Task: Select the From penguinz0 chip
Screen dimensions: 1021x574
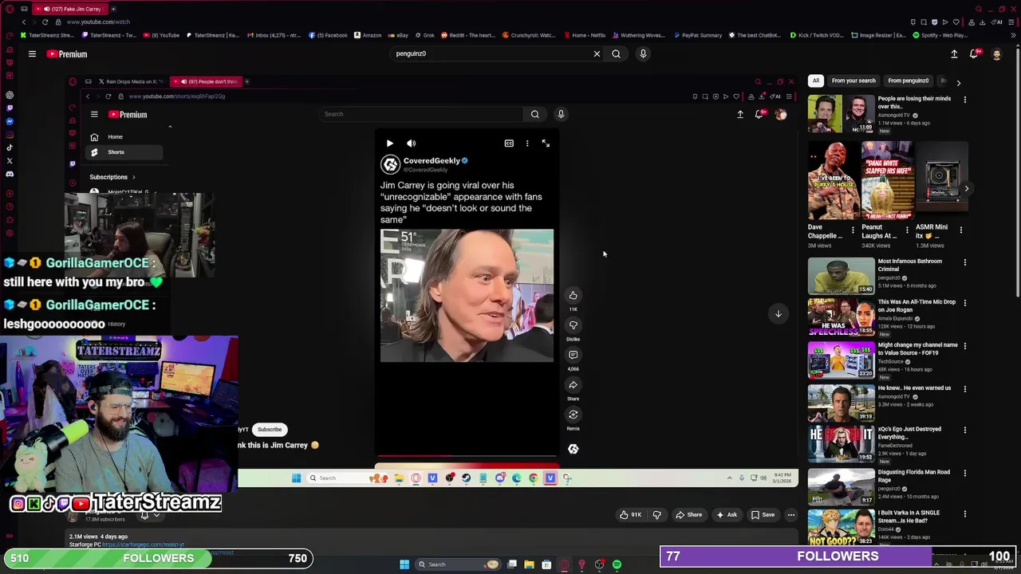Action: (908, 81)
